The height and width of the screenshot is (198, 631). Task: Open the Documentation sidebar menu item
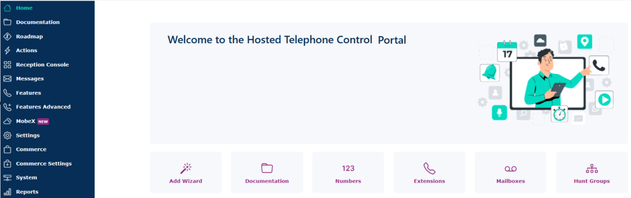coord(37,22)
